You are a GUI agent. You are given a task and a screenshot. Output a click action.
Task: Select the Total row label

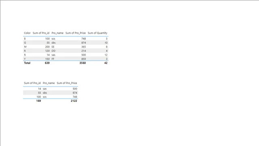point(27,63)
